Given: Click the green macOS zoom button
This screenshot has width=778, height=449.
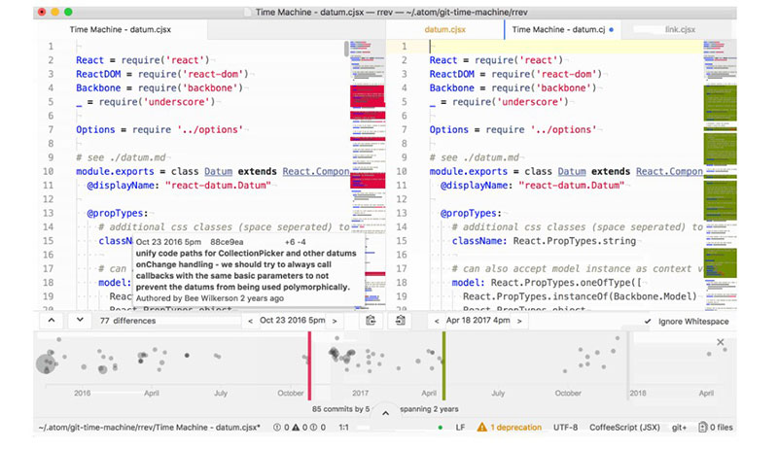Looking at the screenshot, I should (68, 12).
